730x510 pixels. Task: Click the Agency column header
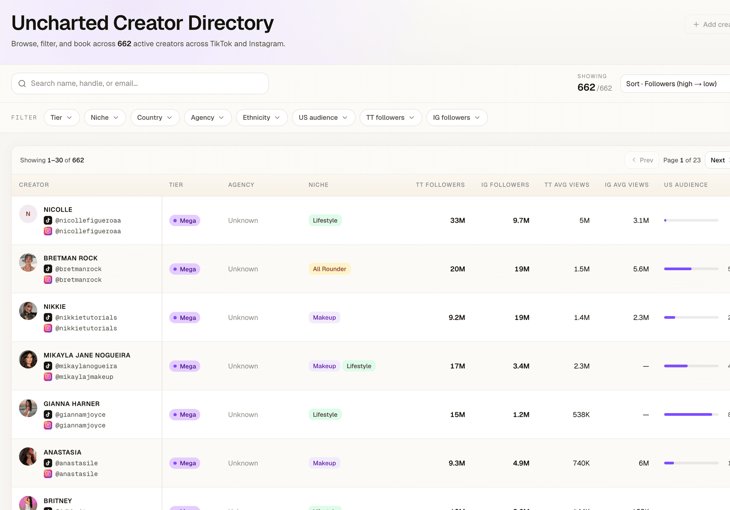click(241, 185)
